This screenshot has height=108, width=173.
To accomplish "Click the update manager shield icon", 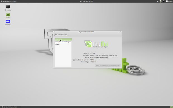I will tap(160, 1).
